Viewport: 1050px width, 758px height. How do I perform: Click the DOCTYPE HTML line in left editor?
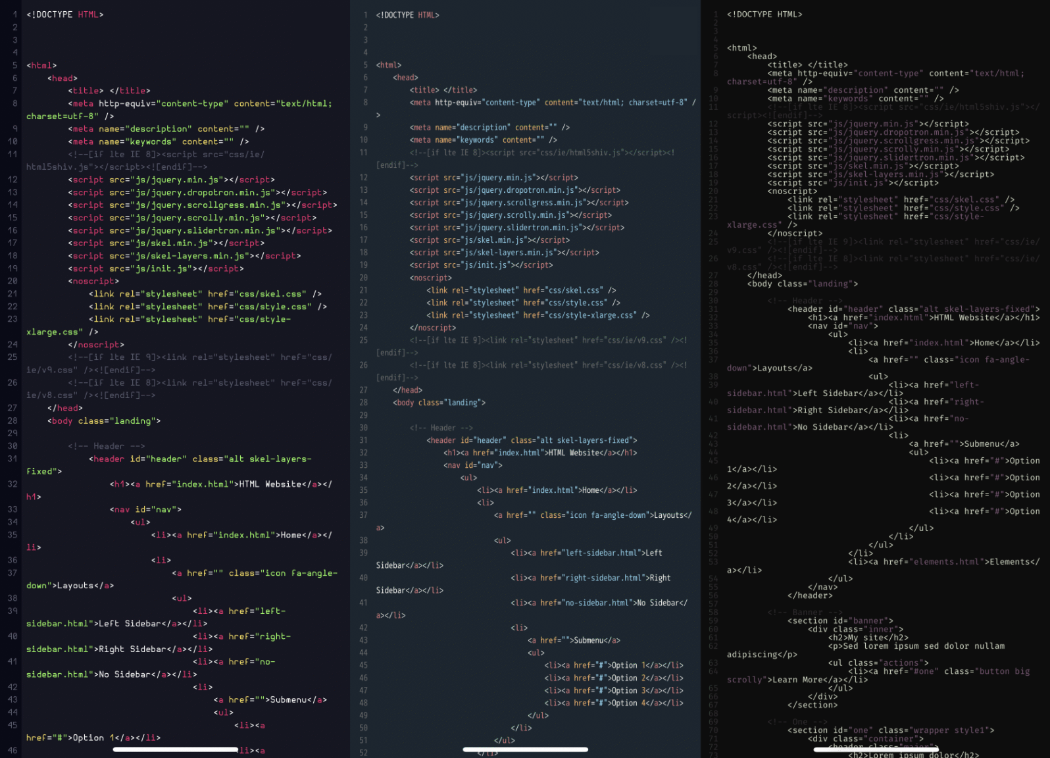65,14
